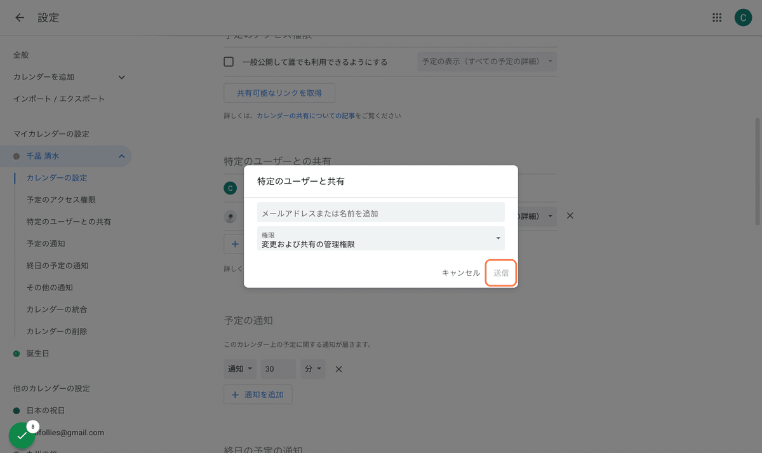Click the 誕生日 calendar color dot
This screenshot has height=453, width=762.
coord(17,354)
